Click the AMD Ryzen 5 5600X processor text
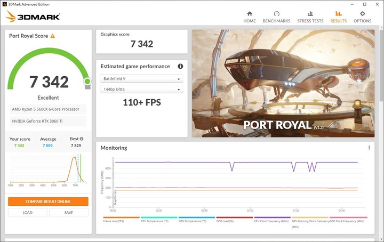This screenshot has width=384, height=242. pos(45,109)
